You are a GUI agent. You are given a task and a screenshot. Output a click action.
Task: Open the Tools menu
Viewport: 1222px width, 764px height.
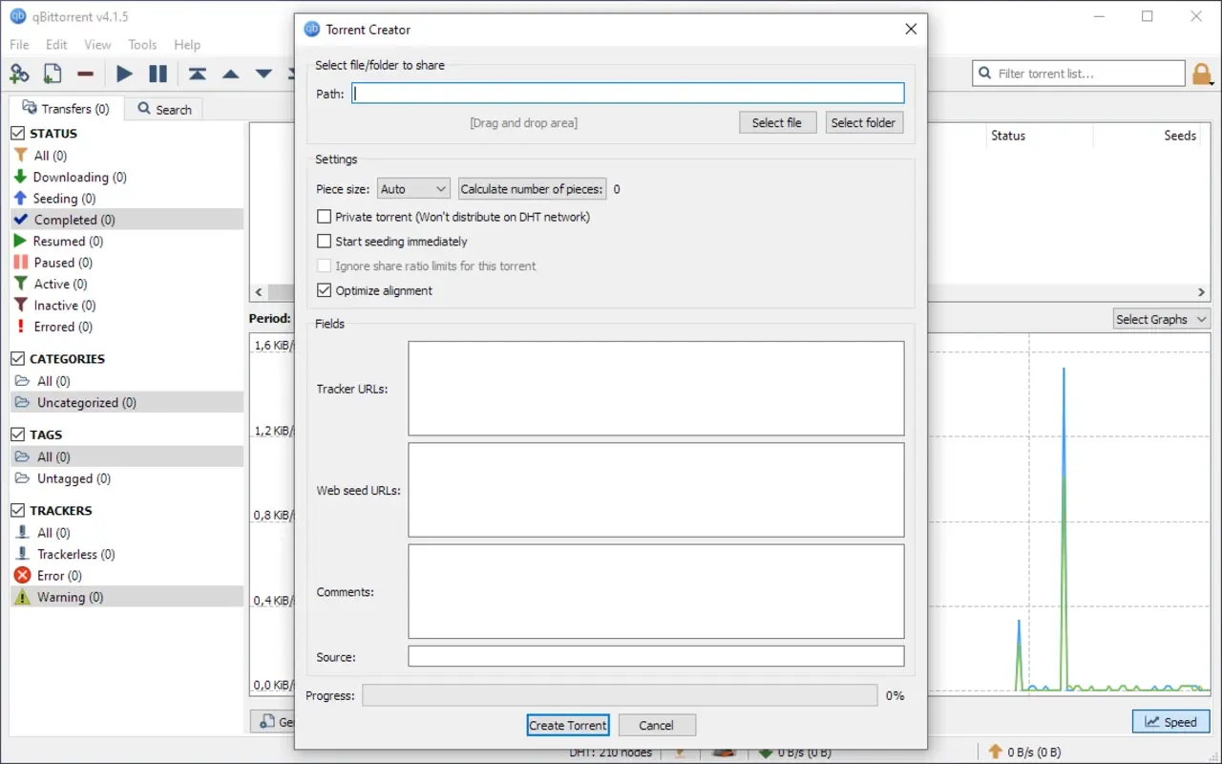(x=142, y=44)
